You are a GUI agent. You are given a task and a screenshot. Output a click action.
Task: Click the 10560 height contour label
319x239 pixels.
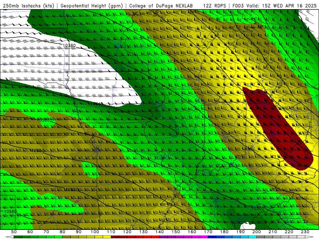pyautogui.click(x=37, y=151)
